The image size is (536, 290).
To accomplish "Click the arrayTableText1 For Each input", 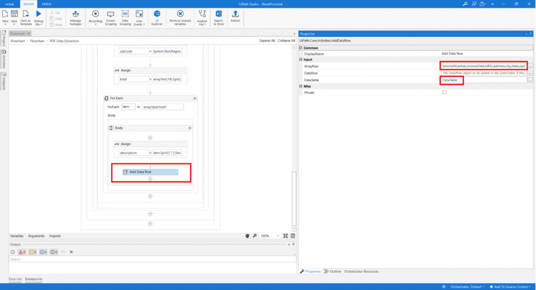I will click(163, 107).
